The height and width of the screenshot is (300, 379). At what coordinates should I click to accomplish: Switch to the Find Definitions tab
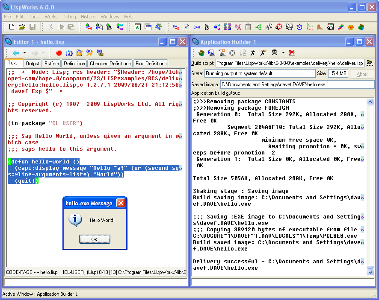[x=151, y=64]
